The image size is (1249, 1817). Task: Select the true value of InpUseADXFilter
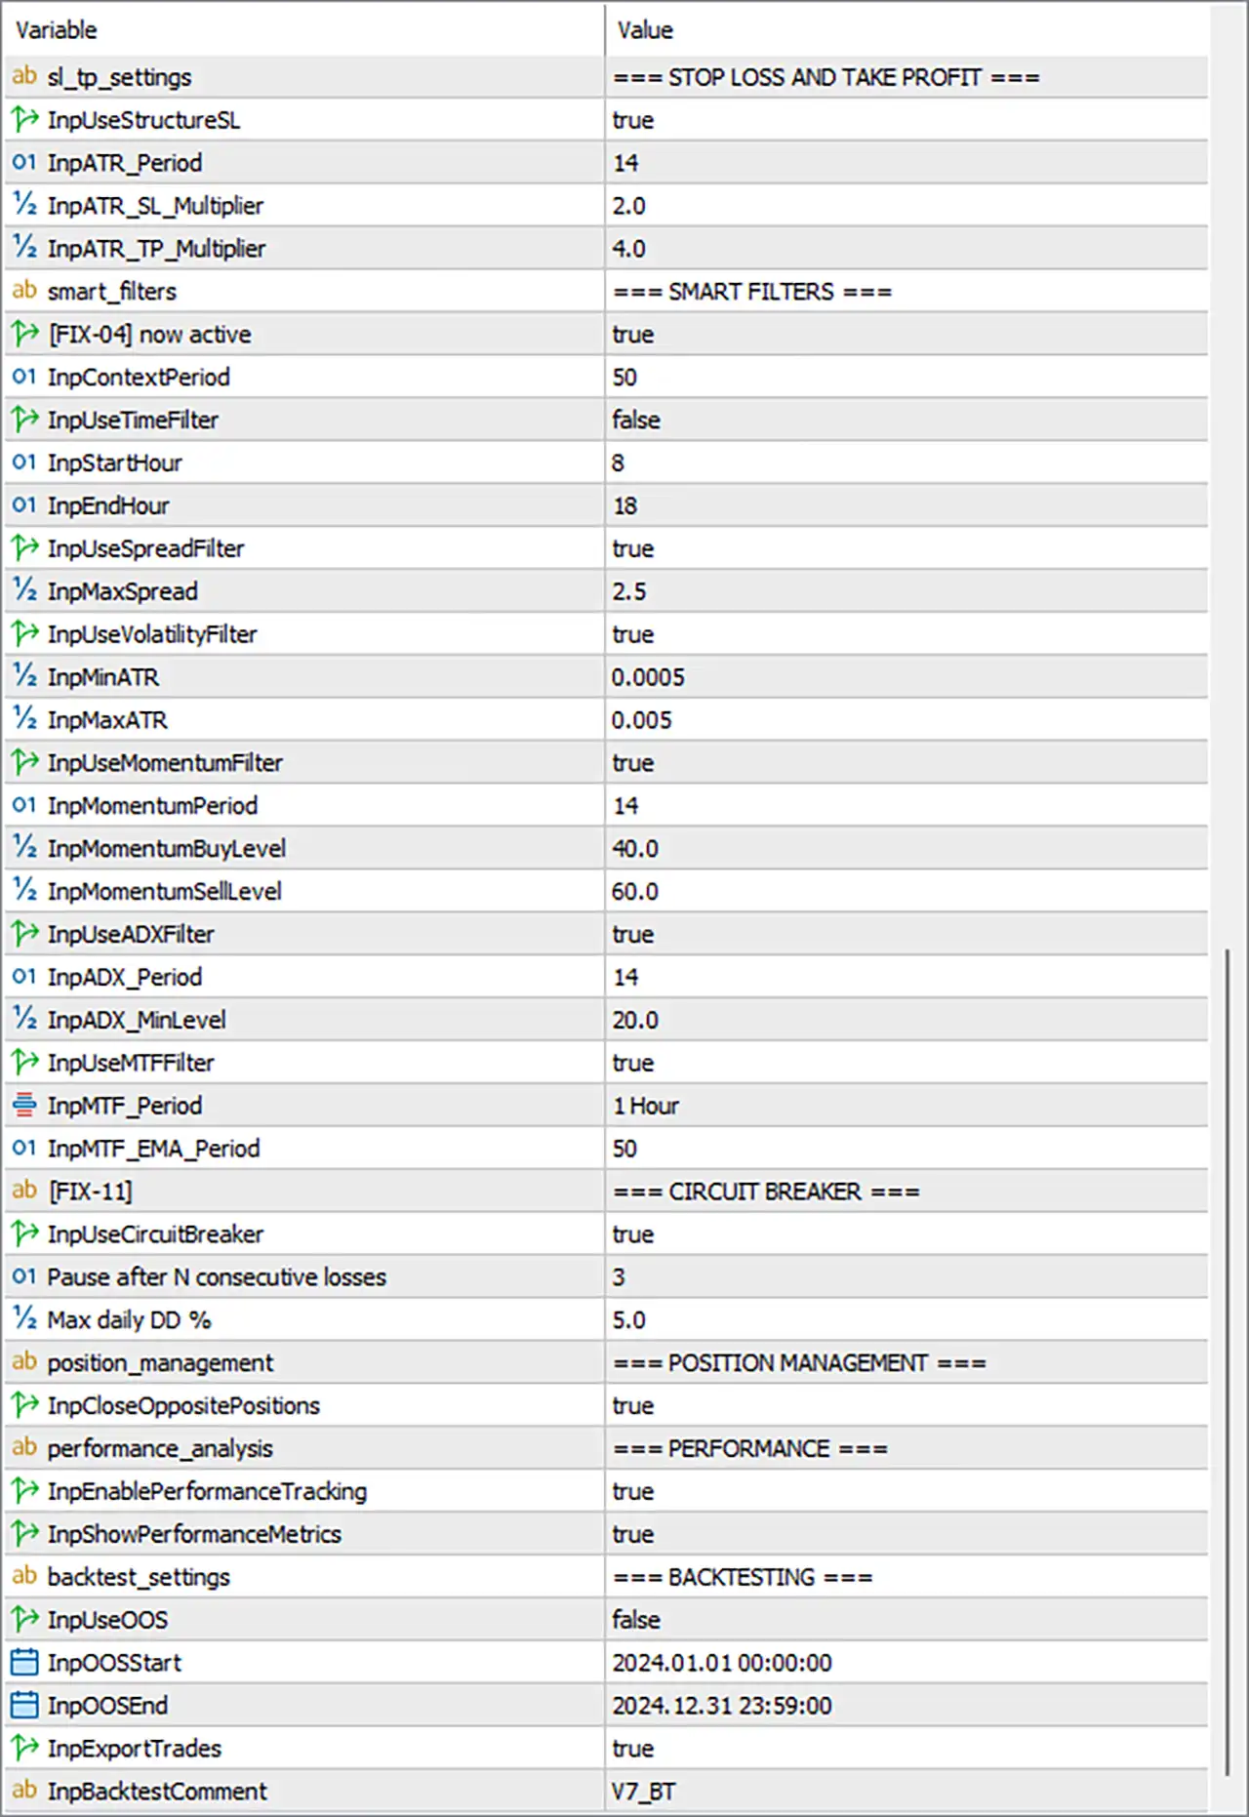633,934
